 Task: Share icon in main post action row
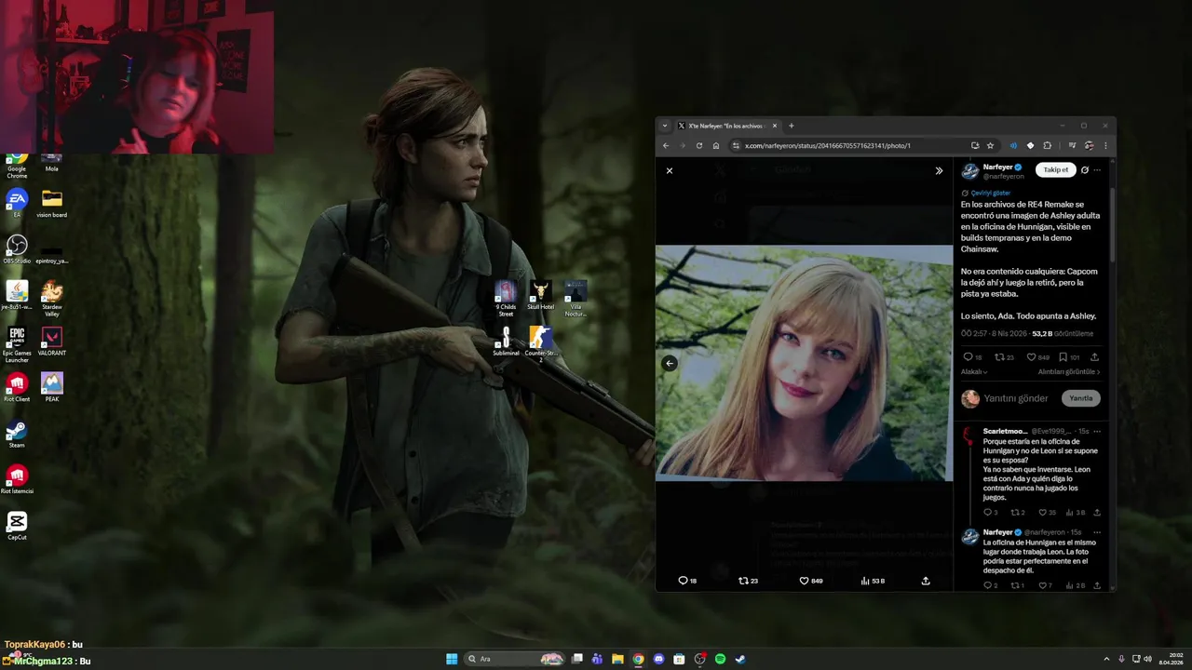coord(1094,357)
